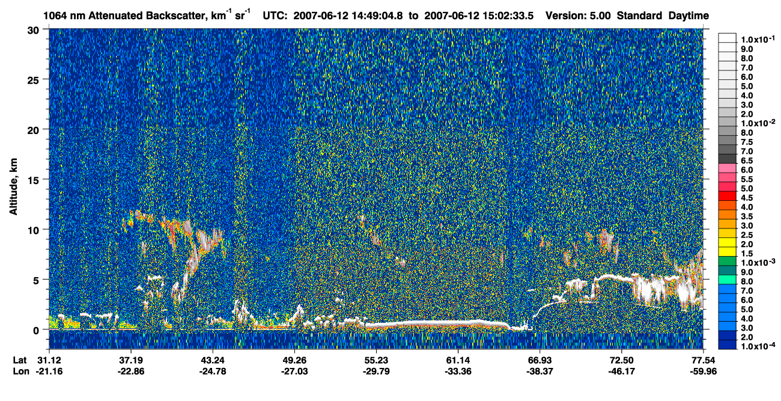This screenshot has width=781, height=401.
Task: Click the colorbar label '4.5'
Action: [x=747, y=198]
